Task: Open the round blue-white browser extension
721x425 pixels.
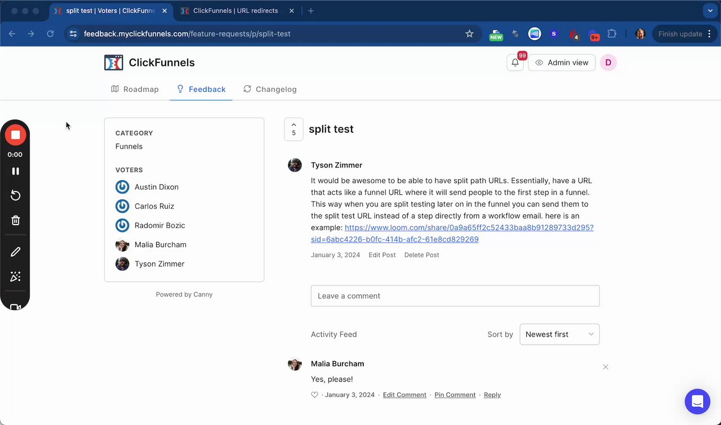Action: click(534, 34)
